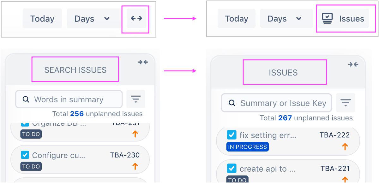Click the double-arrow expand icon beside Days
Screen dimensions: 379x183
tap(136, 19)
